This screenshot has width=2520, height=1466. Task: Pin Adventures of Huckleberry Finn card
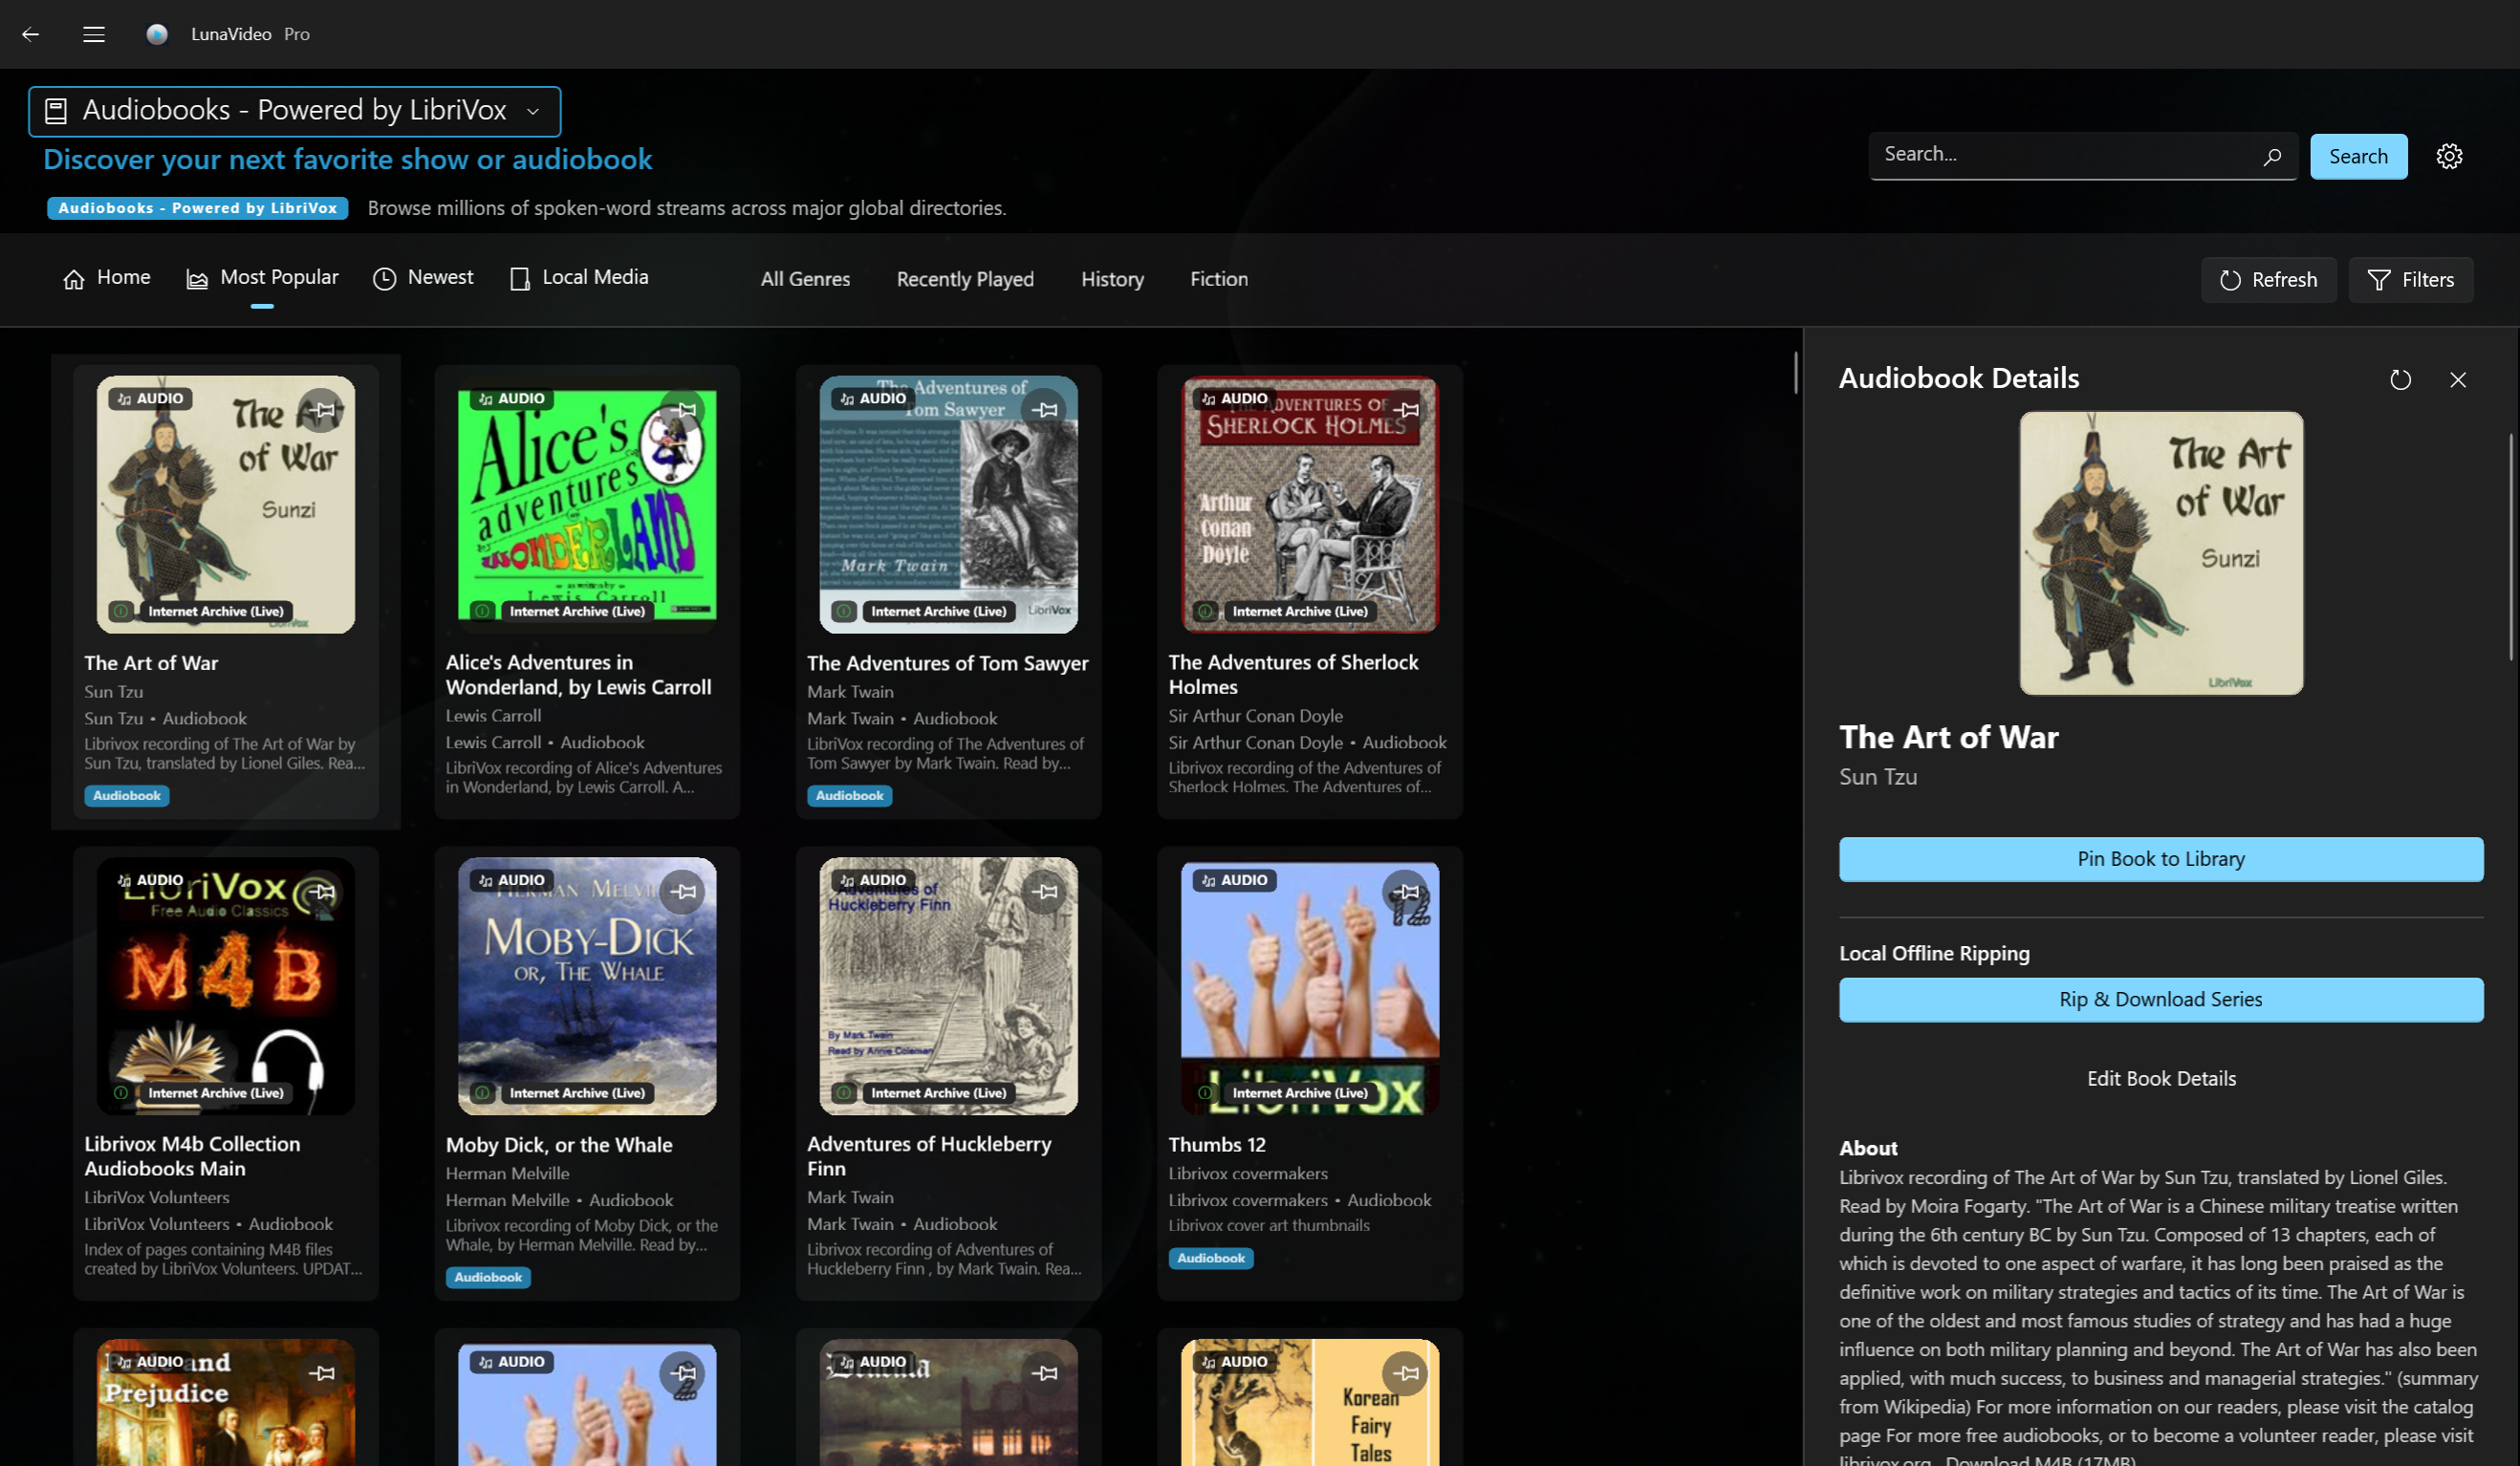point(1045,891)
